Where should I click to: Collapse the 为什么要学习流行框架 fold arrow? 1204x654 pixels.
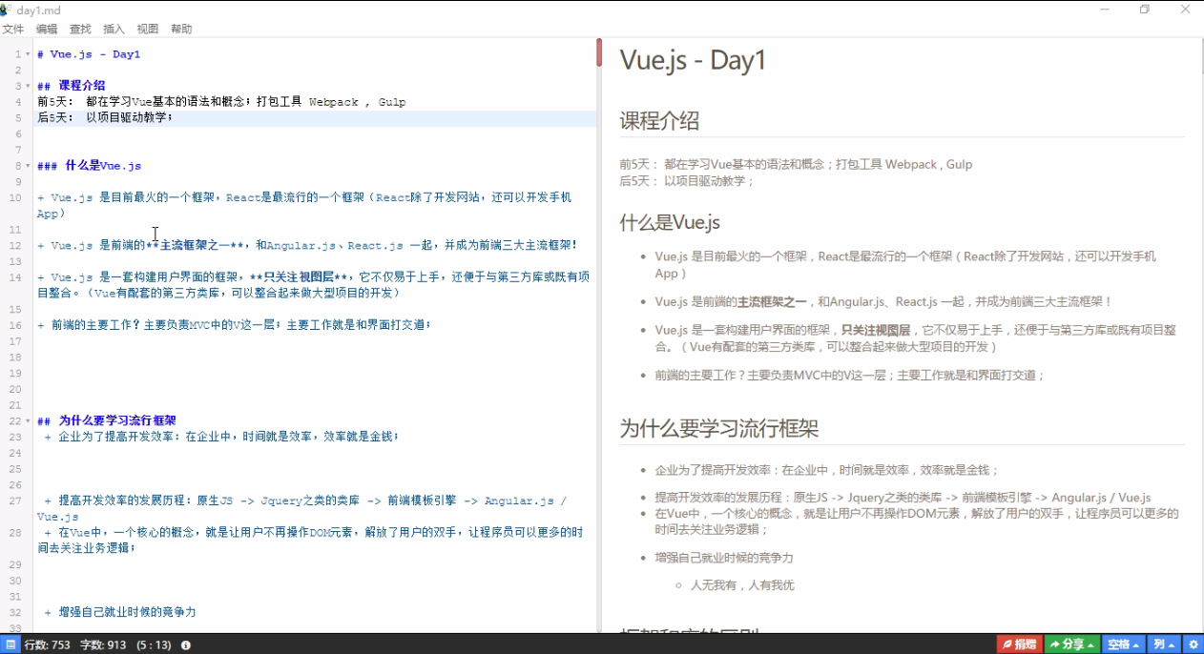pyautogui.click(x=26, y=419)
